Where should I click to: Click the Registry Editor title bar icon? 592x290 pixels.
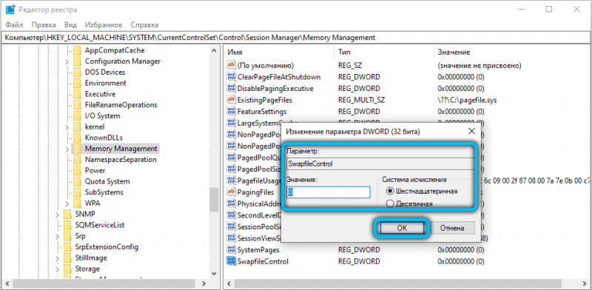(10, 10)
